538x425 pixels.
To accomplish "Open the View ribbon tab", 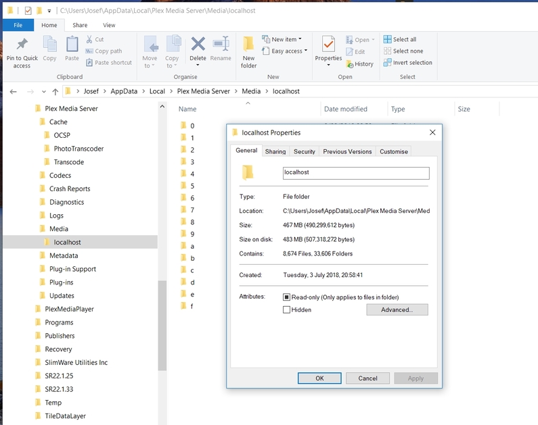I will click(109, 25).
